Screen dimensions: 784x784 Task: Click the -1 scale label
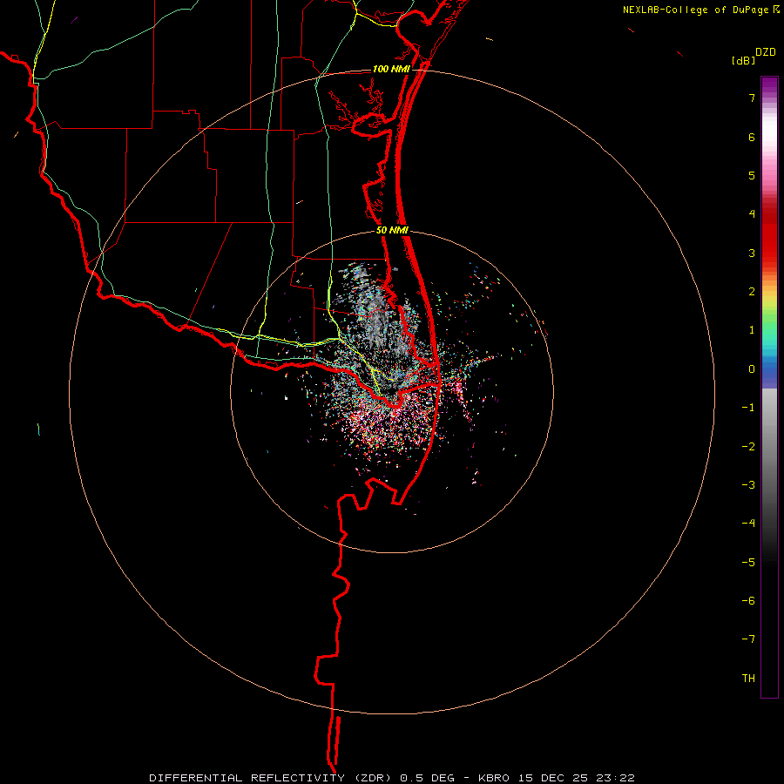tap(748, 408)
